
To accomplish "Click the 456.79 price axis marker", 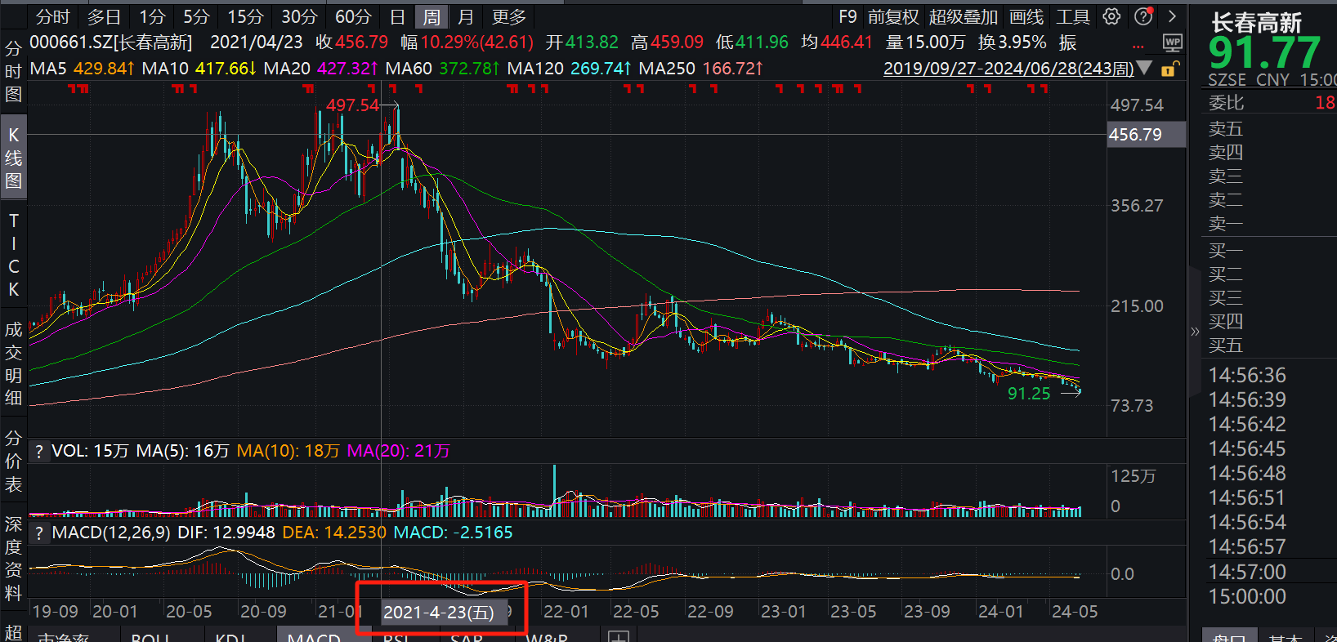I will pyautogui.click(x=1146, y=135).
